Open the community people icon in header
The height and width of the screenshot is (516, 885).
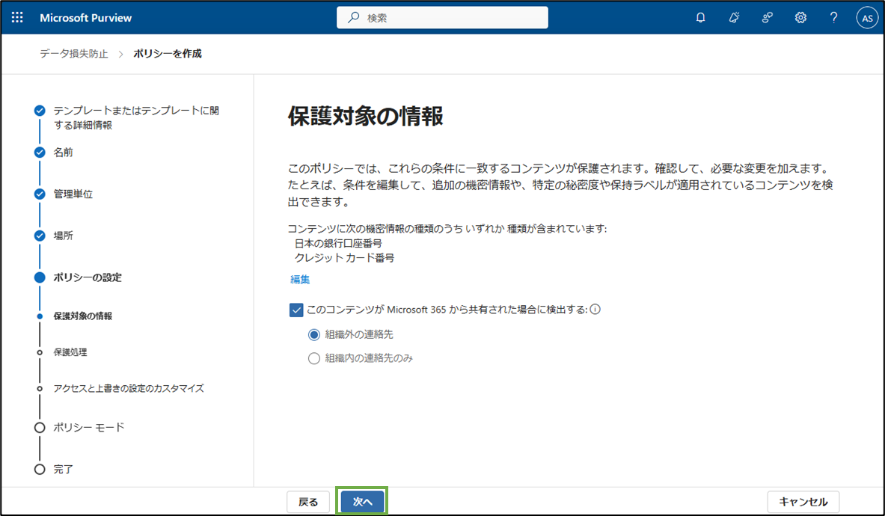pos(767,17)
